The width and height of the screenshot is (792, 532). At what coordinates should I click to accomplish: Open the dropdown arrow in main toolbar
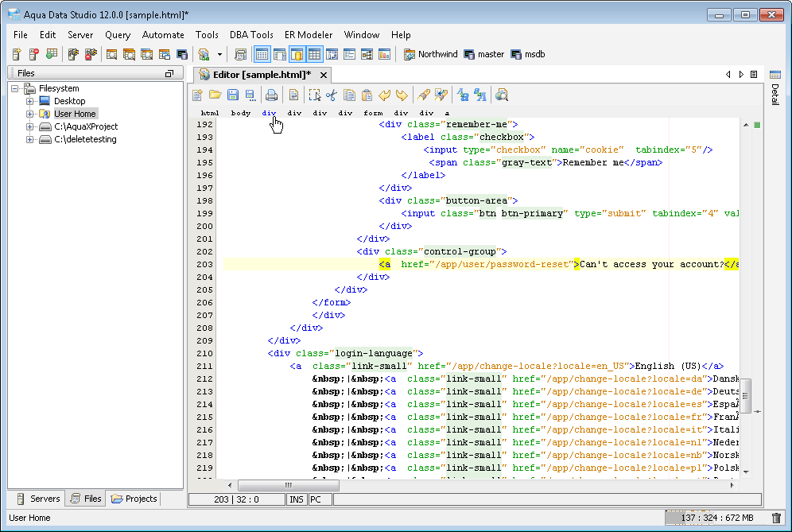tap(219, 54)
